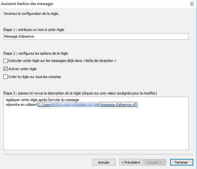197x169 pixels.
Task: Click "Terminez la configuration de la règle" heading
Action: pyautogui.click(x=31, y=14)
